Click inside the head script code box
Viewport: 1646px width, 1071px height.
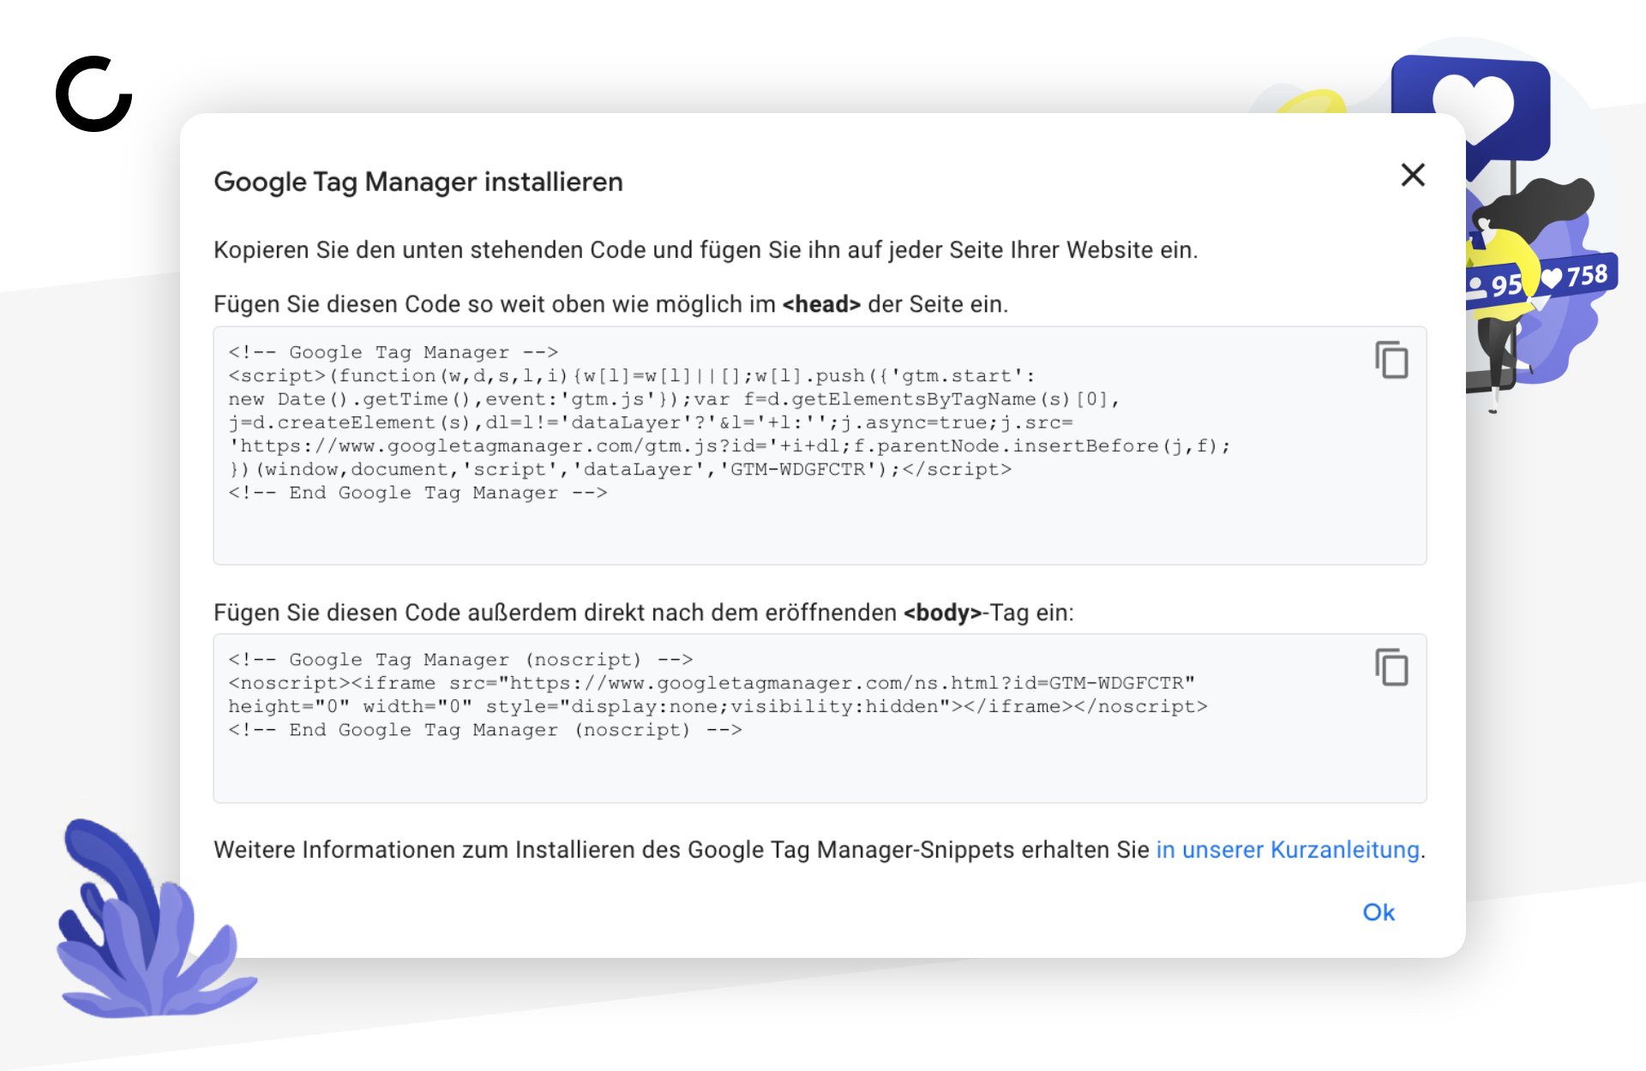(x=820, y=446)
